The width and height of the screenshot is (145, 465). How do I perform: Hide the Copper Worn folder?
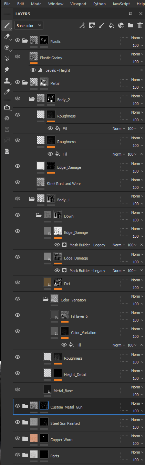[x=18, y=439]
